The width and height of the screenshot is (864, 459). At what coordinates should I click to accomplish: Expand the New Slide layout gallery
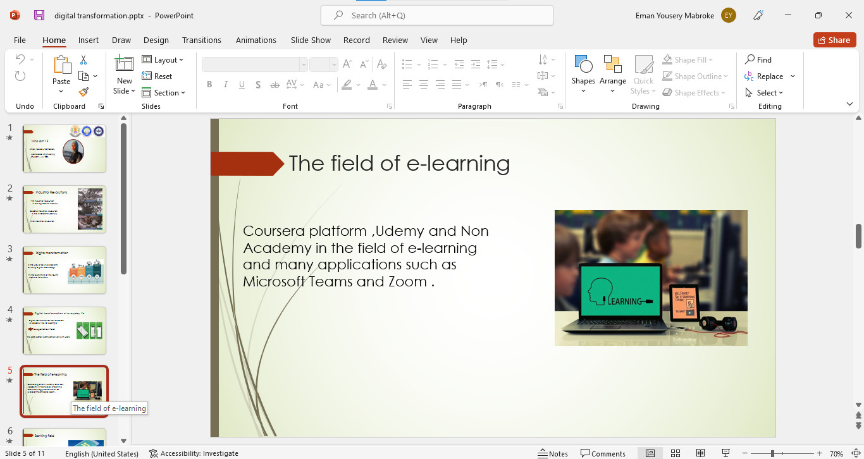click(x=123, y=89)
